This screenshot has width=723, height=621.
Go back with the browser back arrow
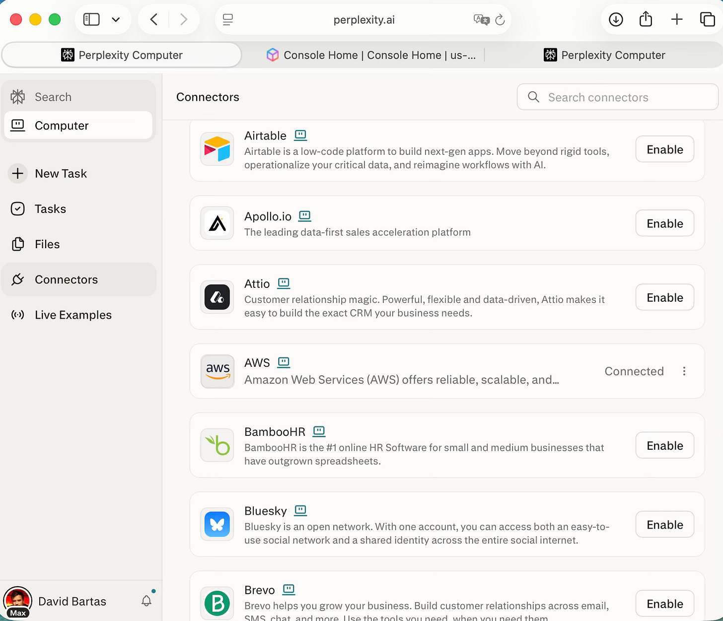coord(154,19)
